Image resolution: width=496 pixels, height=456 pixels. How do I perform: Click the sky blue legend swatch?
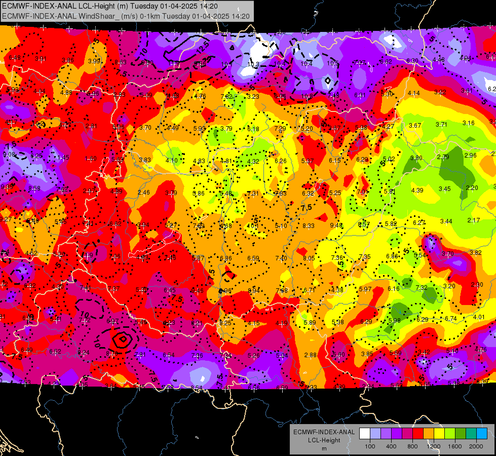[x=482, y=434]
